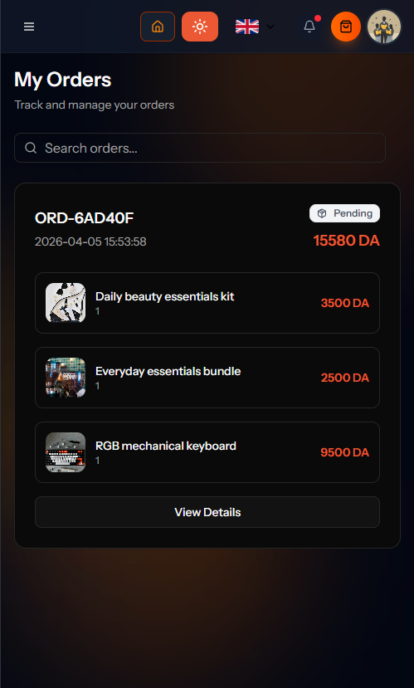The width and height of the screenshot is (414, 688).
Task: Click the search magnifier icon
Action: [x=31, y=148]
